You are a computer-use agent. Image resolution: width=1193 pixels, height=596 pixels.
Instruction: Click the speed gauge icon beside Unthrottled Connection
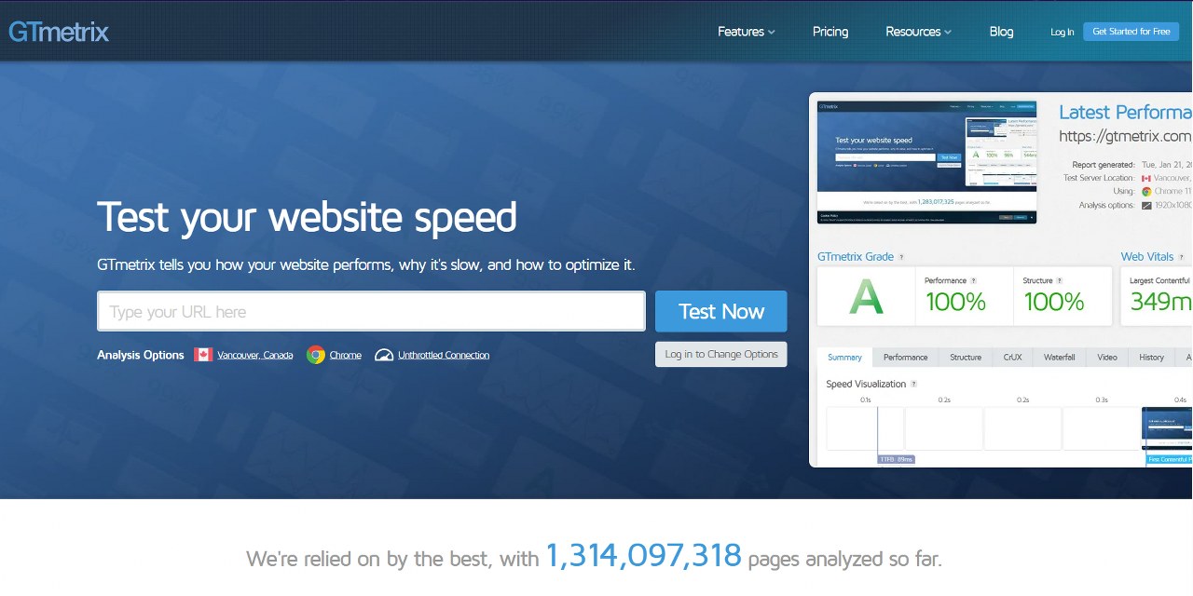(x=384, y=355)
